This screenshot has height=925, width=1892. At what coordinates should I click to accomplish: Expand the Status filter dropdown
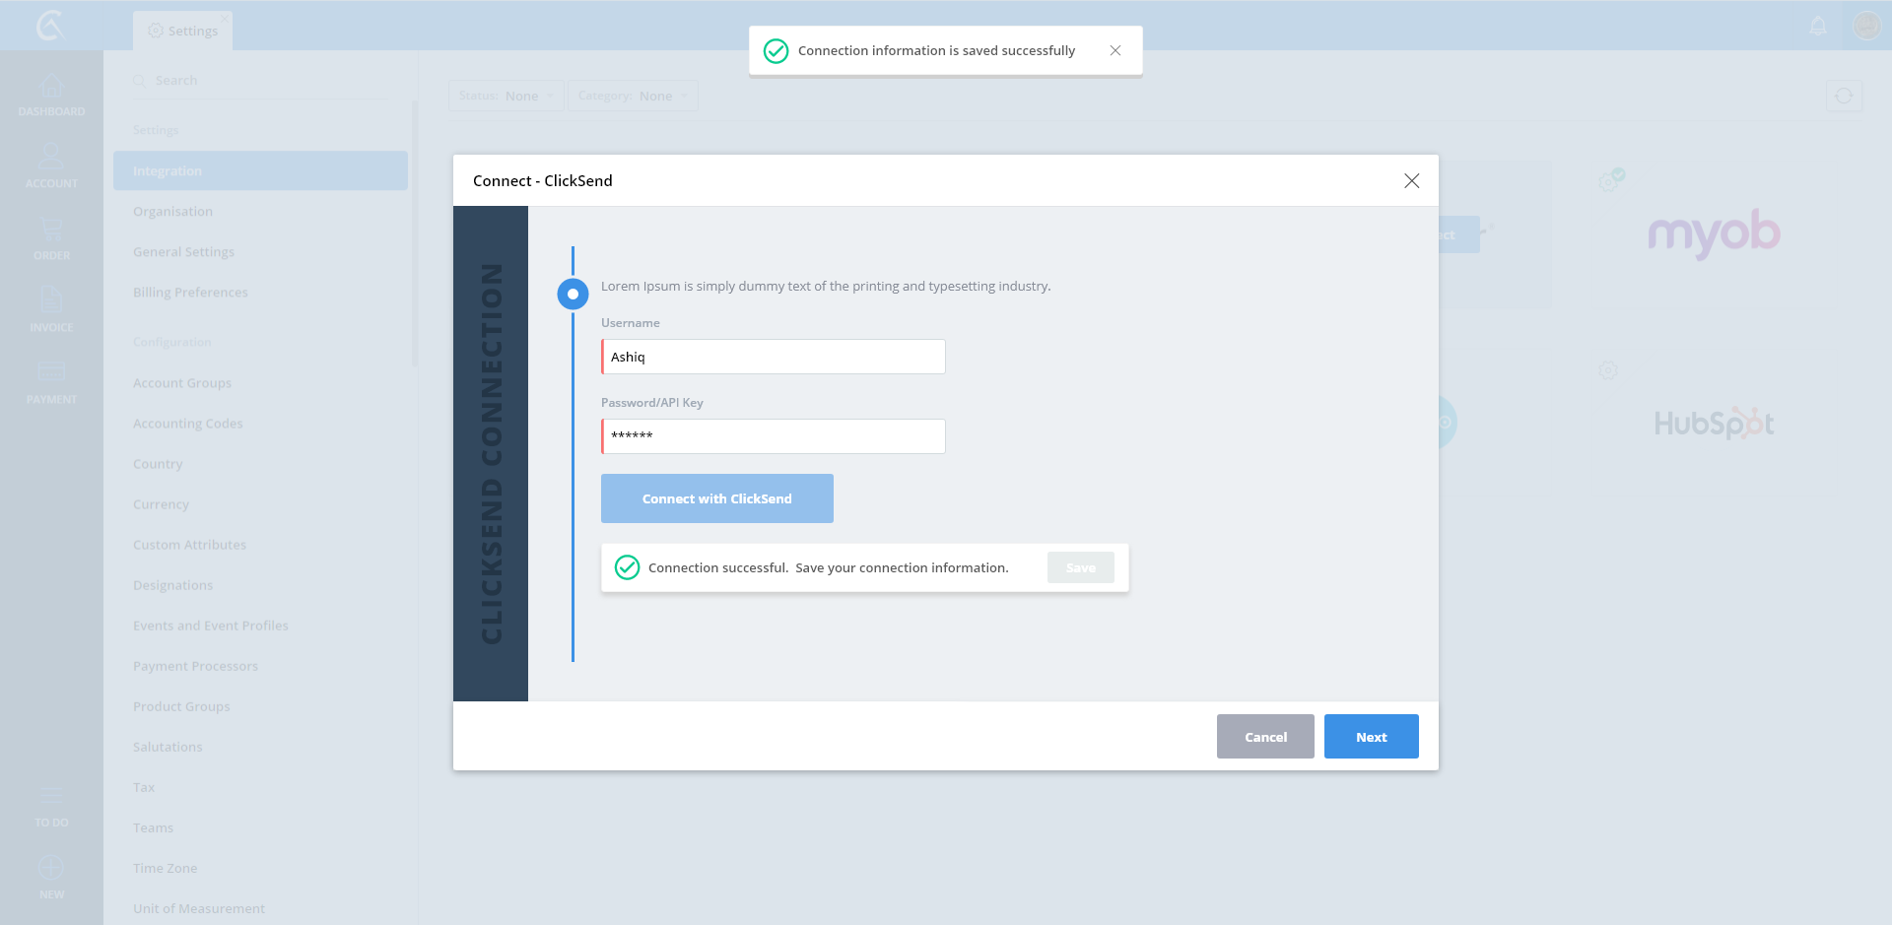[x=507, y=96]
